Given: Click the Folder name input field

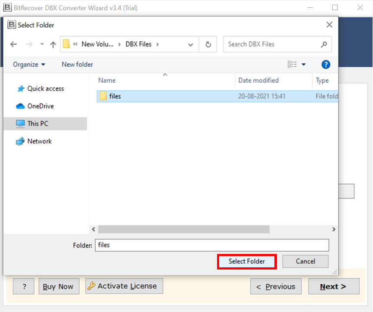Looking at the screenshot, I should (212, 245).
